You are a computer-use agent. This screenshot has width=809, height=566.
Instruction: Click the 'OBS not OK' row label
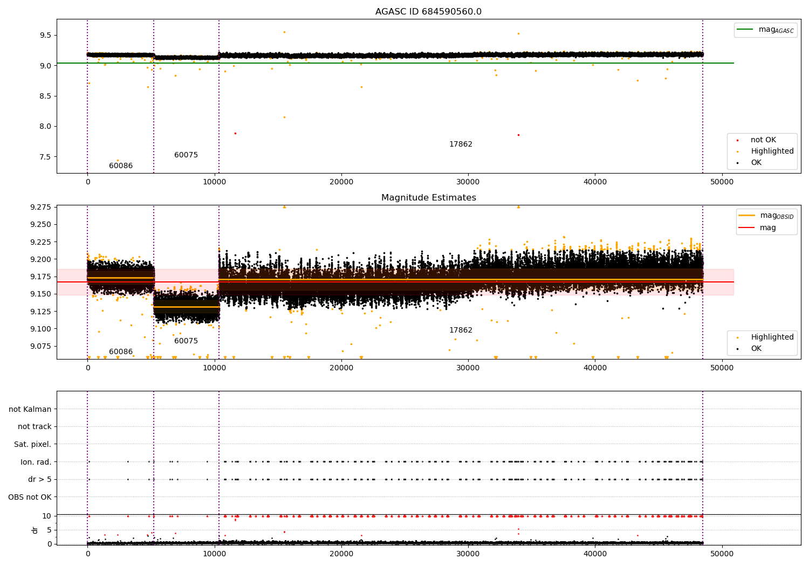pos(30,497)
